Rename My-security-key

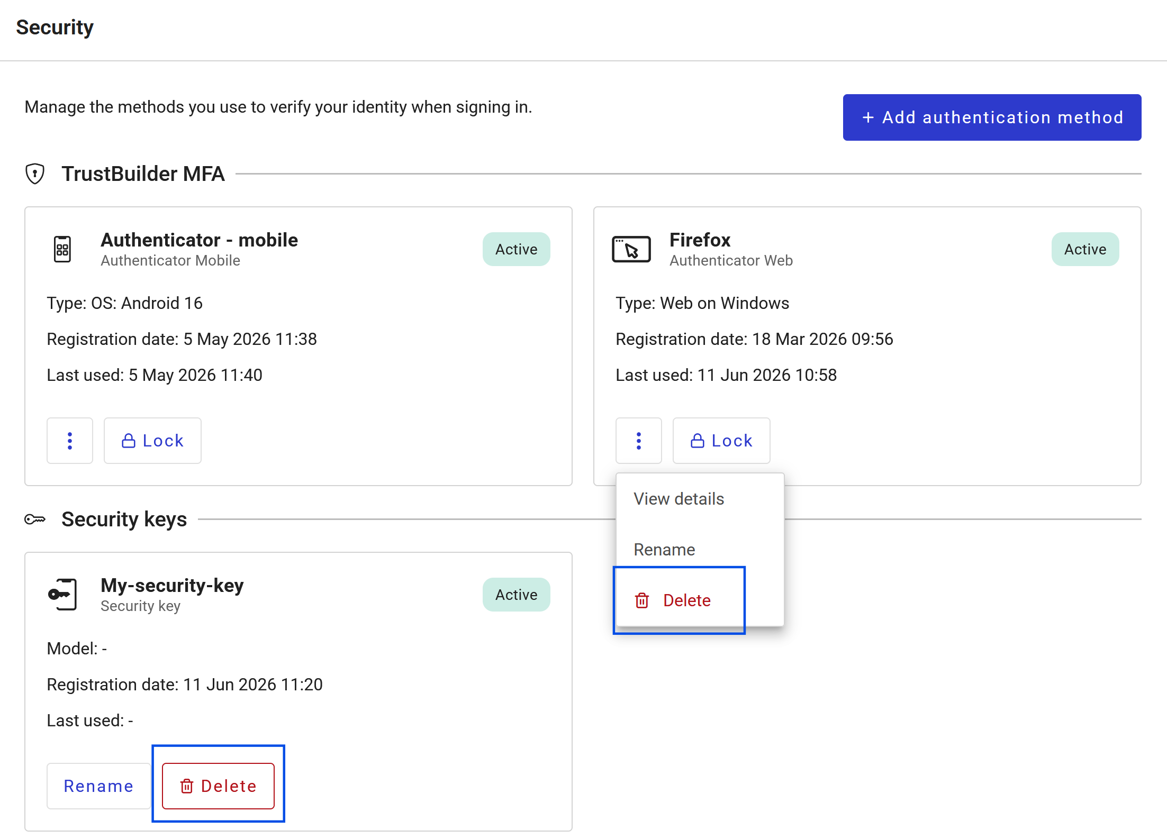98,786
